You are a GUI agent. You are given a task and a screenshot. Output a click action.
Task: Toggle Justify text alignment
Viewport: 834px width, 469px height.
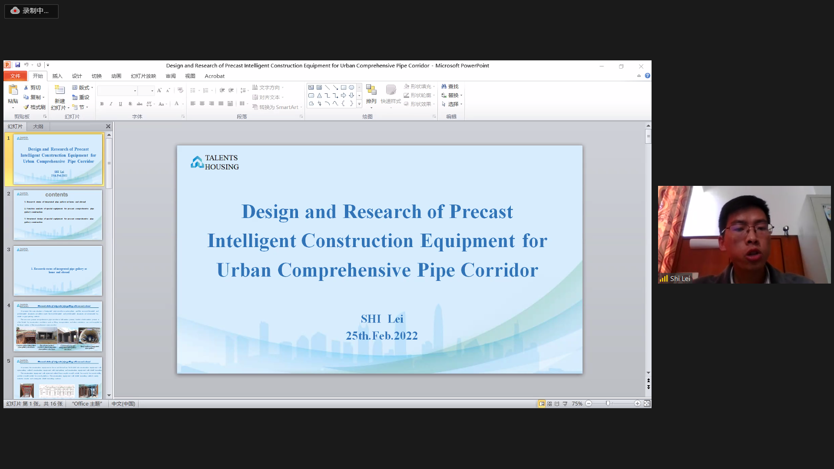[221, 104]
